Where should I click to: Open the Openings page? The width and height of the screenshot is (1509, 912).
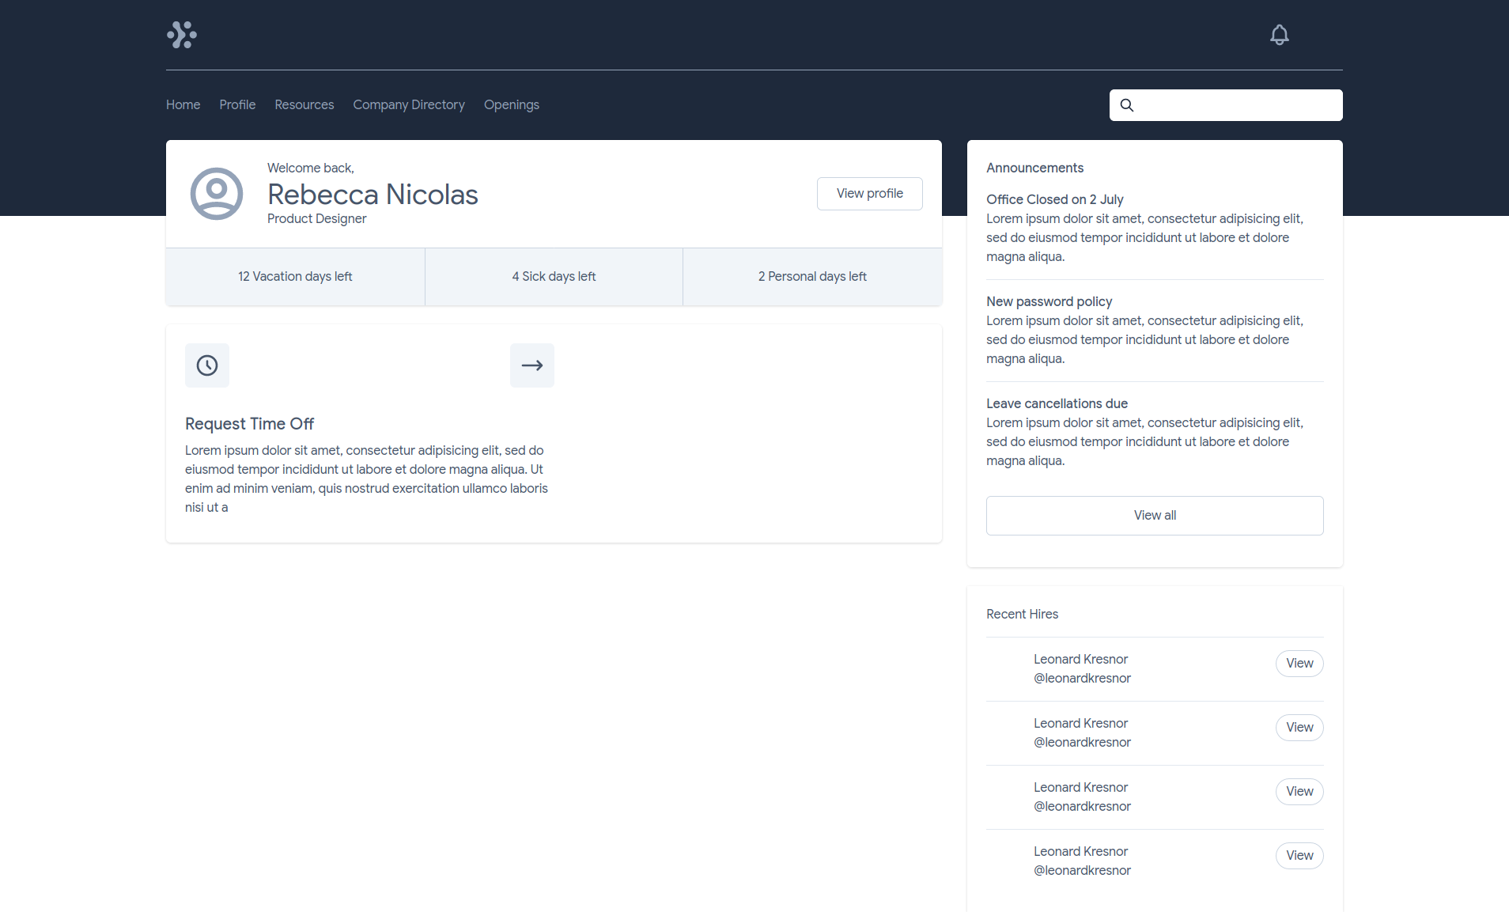pos(511,104)
